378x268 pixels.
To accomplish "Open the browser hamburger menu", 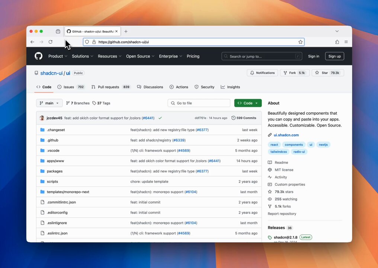I will point(346,42).
